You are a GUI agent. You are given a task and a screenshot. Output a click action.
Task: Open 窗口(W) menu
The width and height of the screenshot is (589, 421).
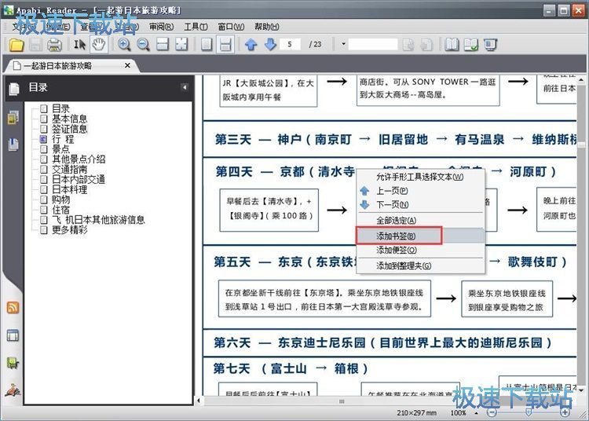point(231,27)
